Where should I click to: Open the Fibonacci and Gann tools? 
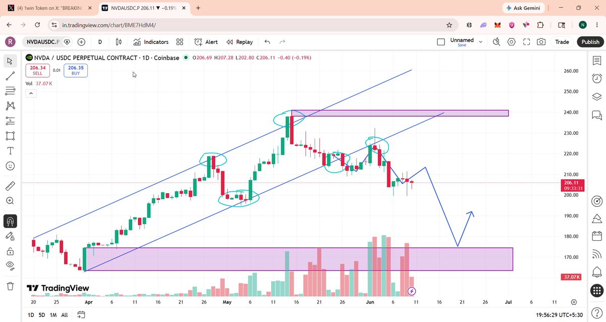click(10, 91)
